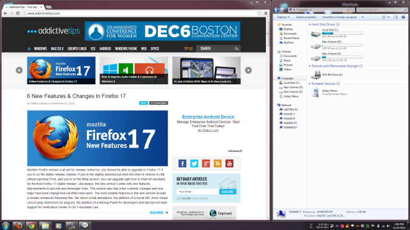Click the TIP US link
This screenshot has height=230, width=410.
[x=188, y=49]
